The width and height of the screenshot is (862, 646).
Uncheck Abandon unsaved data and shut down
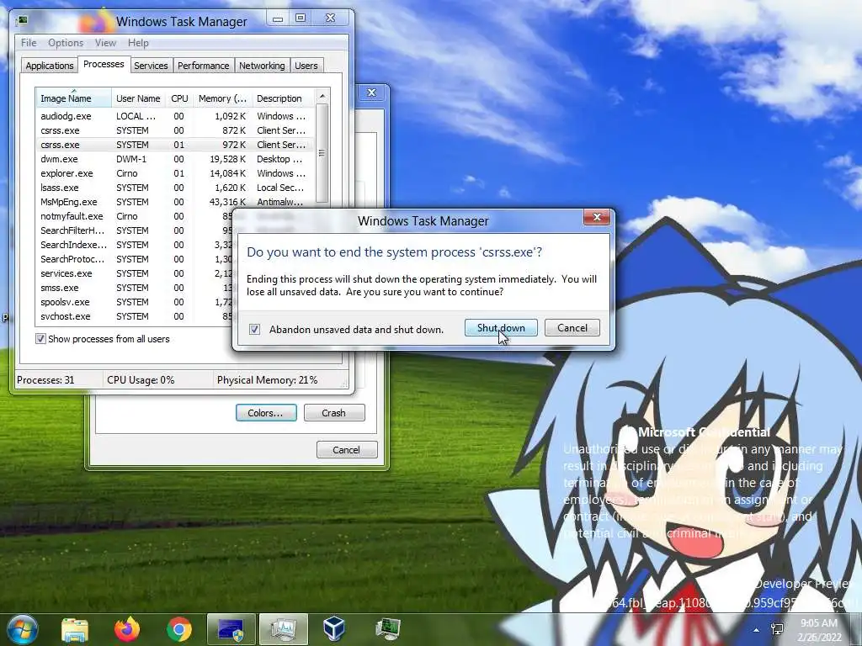point(254,329)
